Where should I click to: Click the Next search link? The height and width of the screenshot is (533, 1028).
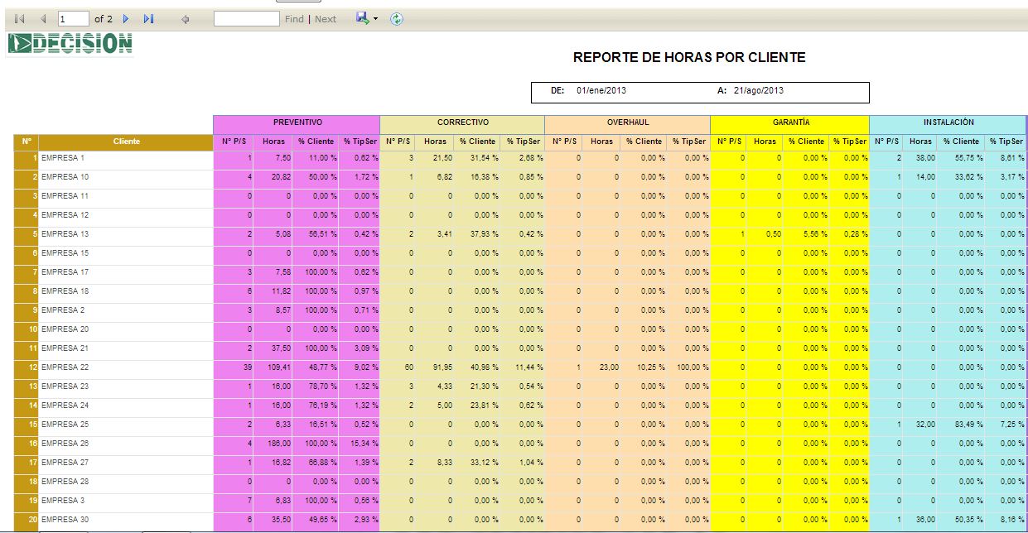[x=326, y=19]
